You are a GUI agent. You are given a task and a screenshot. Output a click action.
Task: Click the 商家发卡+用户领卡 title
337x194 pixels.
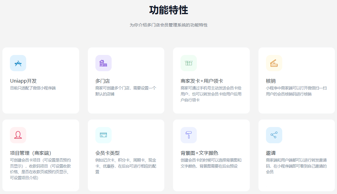(x=202, y=81)
